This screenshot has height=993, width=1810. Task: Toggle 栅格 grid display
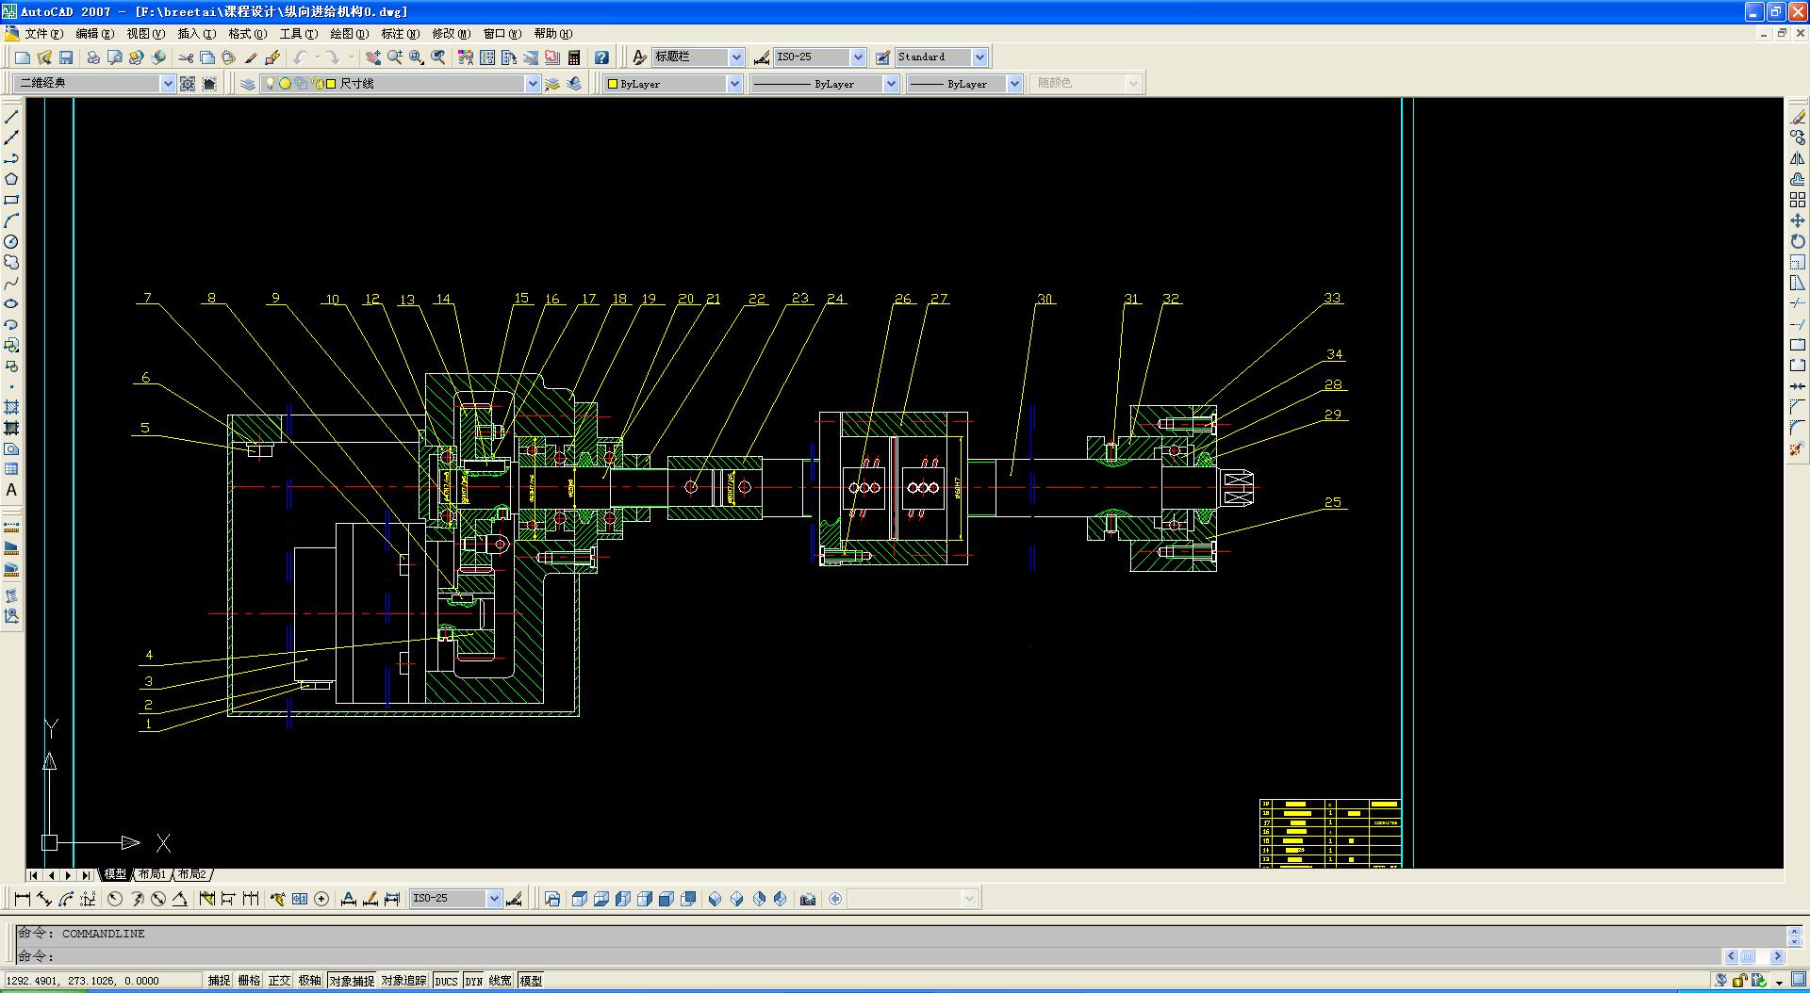click(249, 981)
